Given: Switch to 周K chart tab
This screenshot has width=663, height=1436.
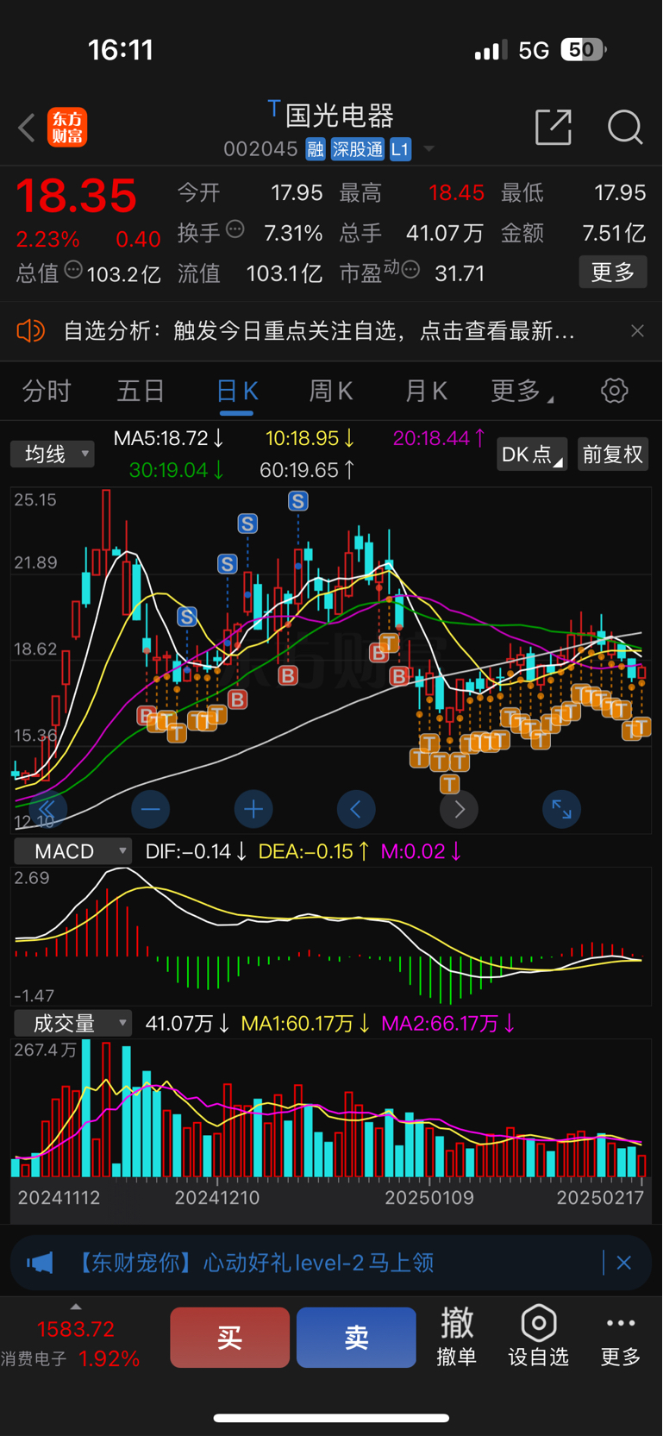Looking at the screenshot, I should click(331, 392).
